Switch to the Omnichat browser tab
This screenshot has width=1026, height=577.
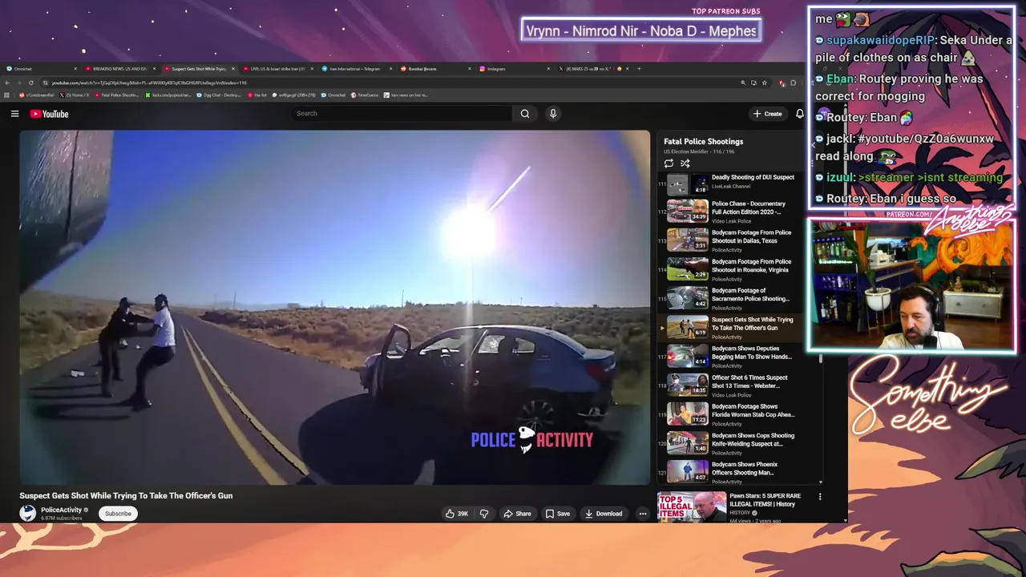pos(40,69)
